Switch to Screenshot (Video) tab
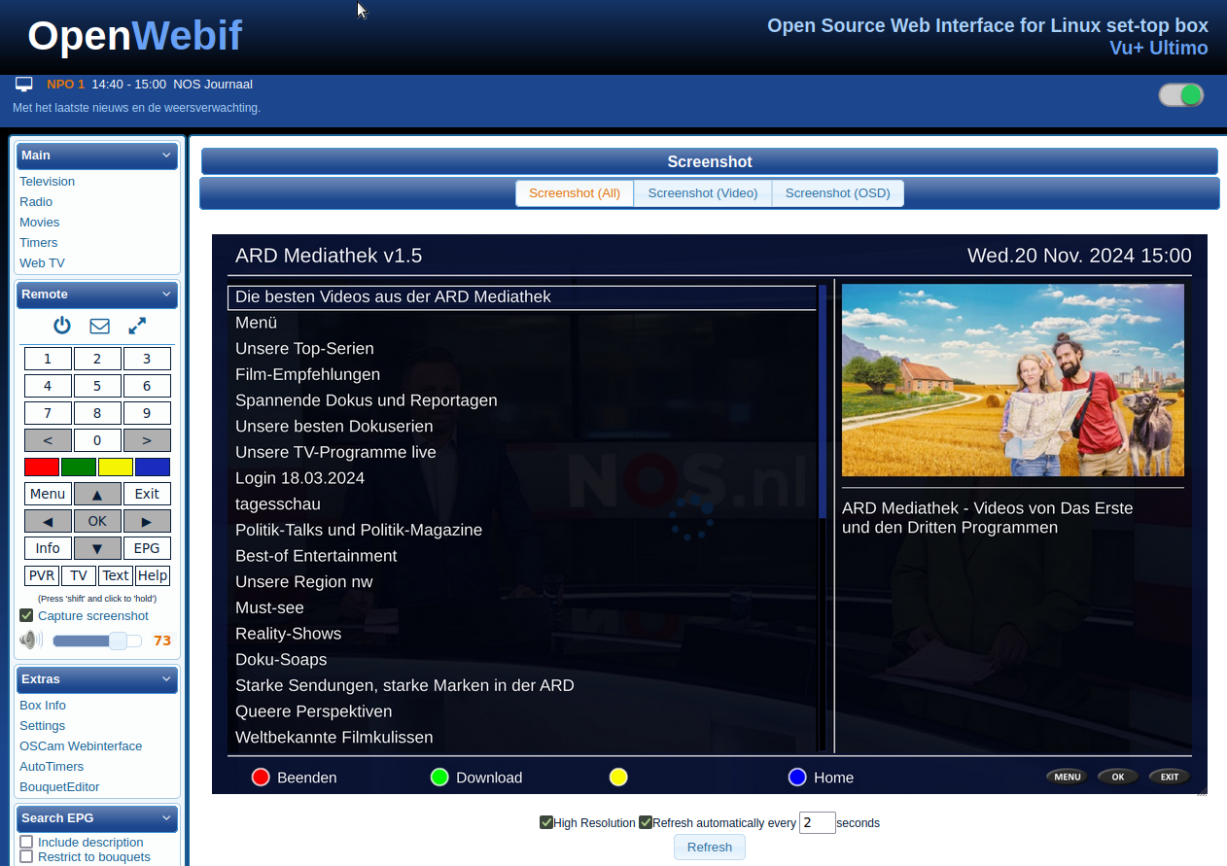This screenshot has width=1227, height=866. point(703,193)
